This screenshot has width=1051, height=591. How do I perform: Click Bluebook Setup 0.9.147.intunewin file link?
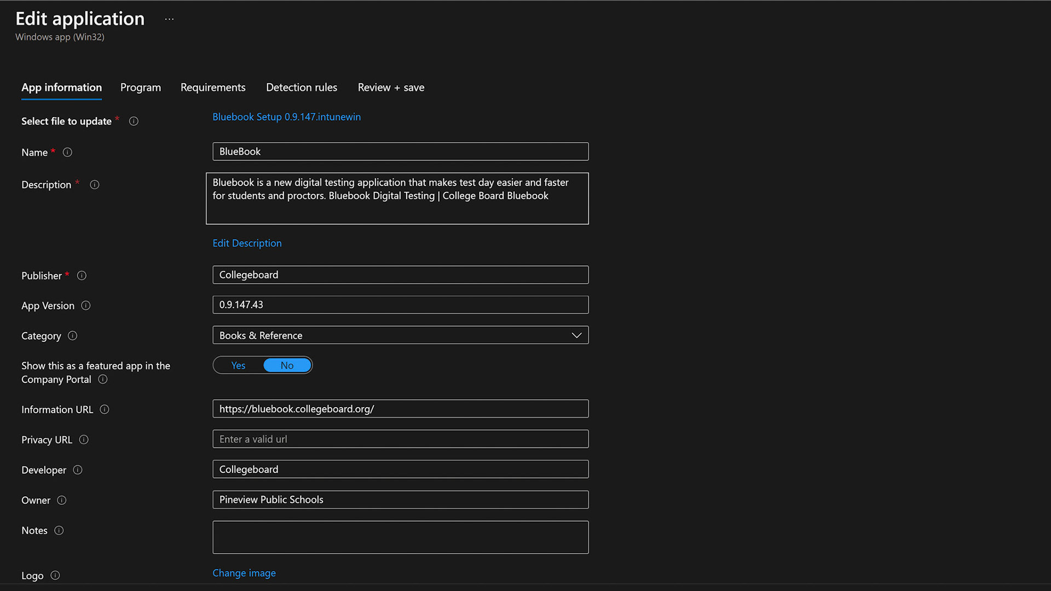point(287,117)
